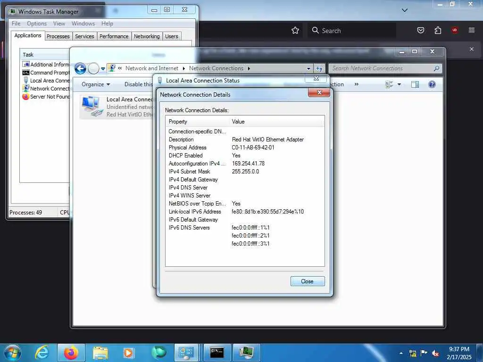
Task: Click the green globe taskbar icon
Action: [x=158, y=353]
